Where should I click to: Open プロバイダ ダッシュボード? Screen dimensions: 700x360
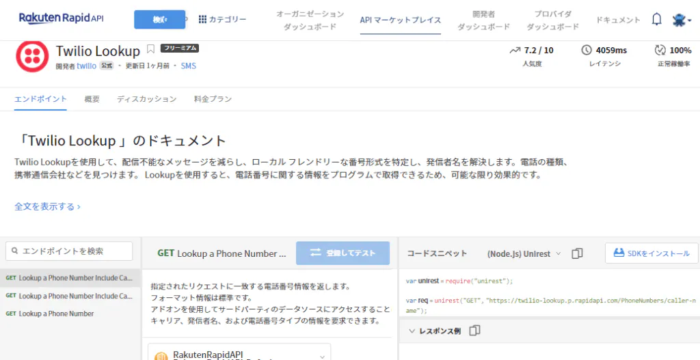tap(552, 20)
